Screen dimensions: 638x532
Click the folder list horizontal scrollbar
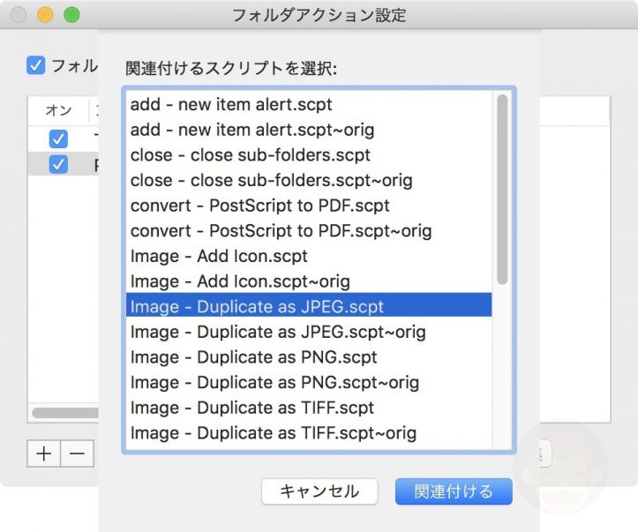[x=65, y=413]
